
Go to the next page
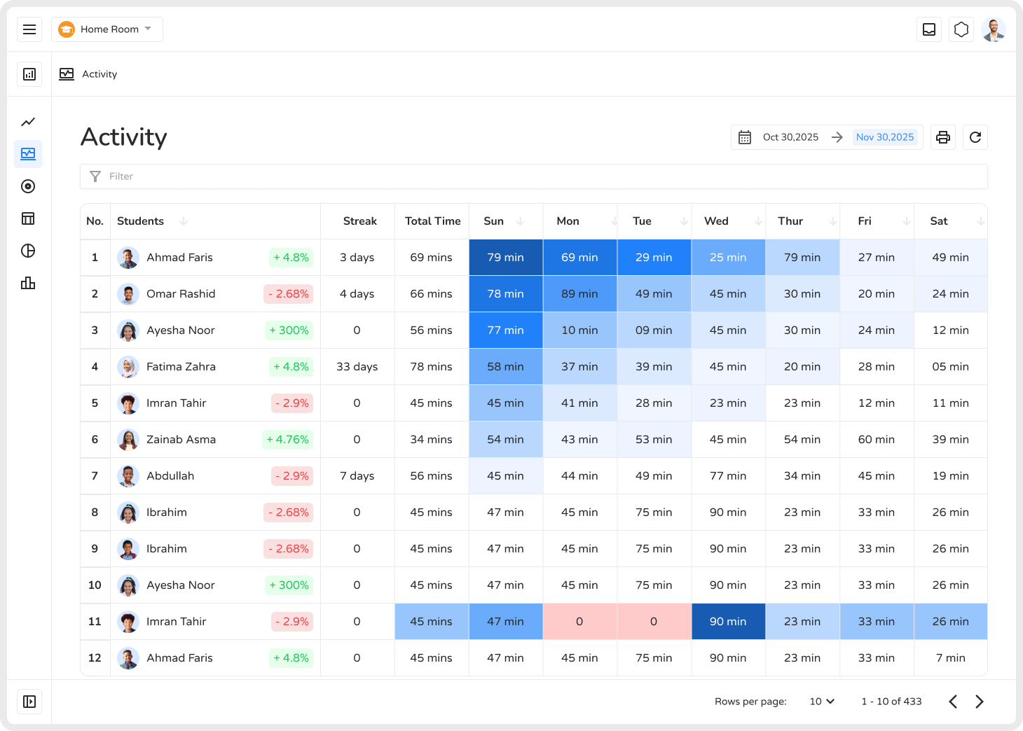tap(980, 702)
